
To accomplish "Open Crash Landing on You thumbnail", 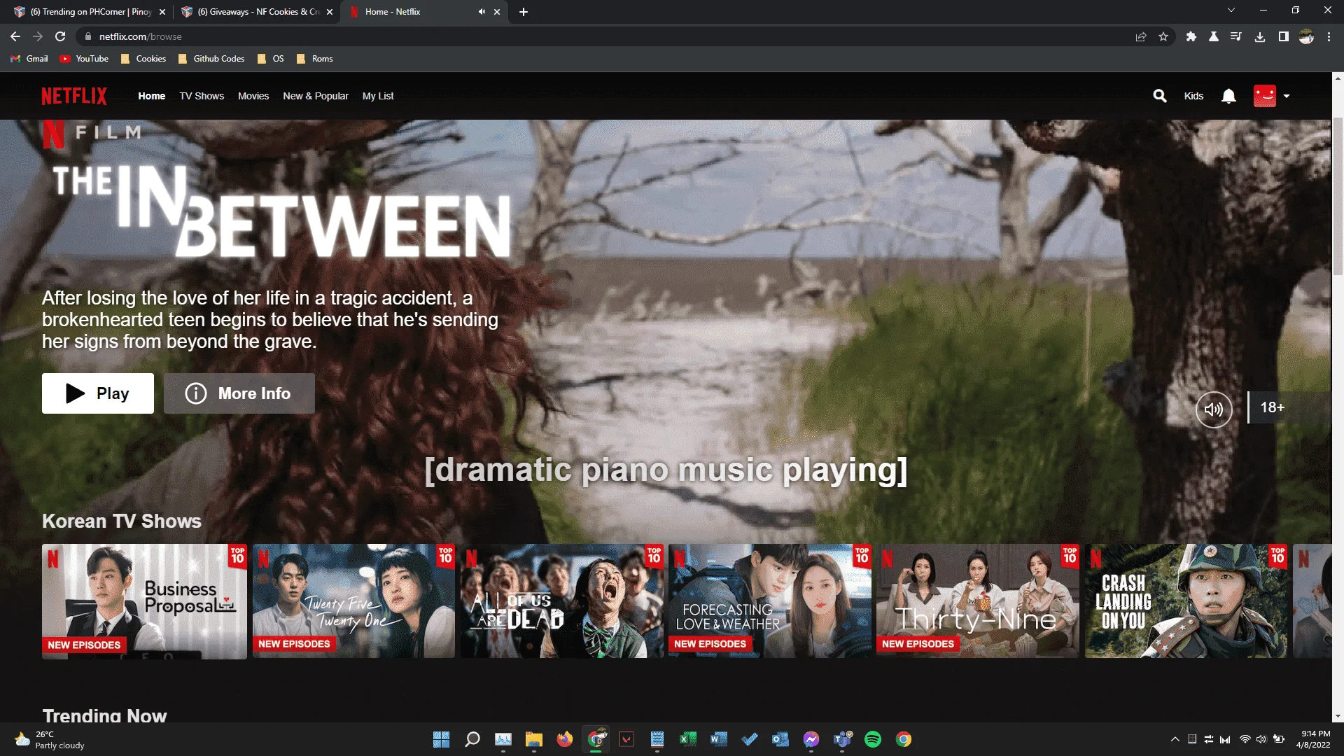I will [x=1186, y=601].
